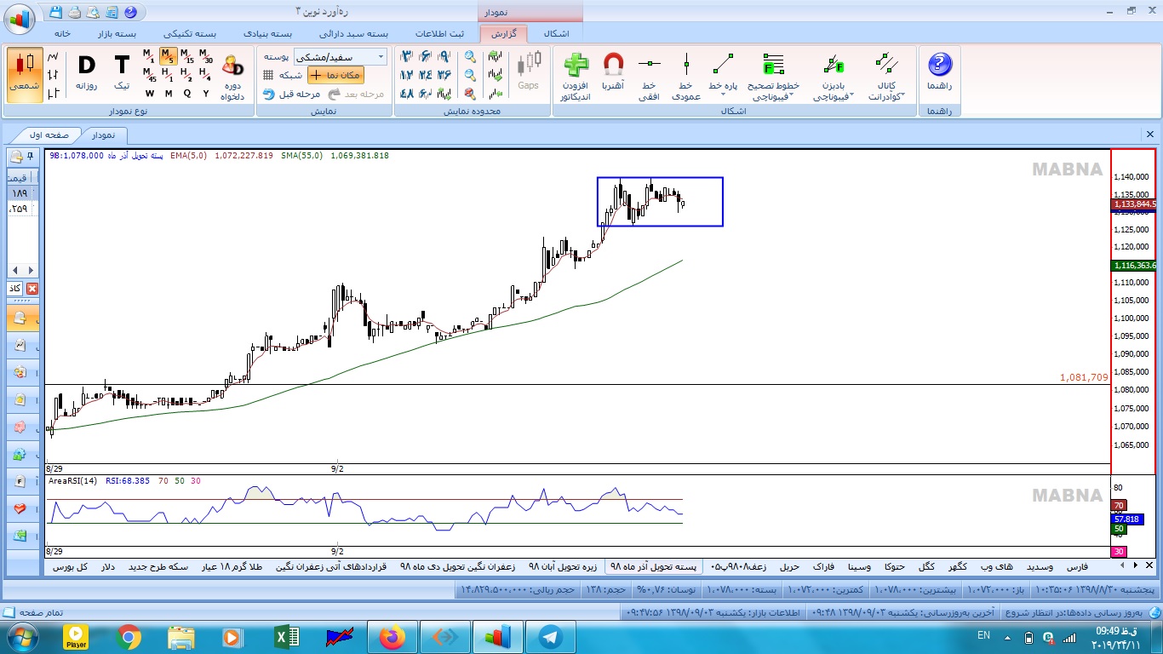Select the line chart type icon

pyautogui.click(x=54, y=56)
